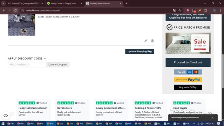Click the taskbar clock 5:47 p. m.
The height and width of the screenshot is (126, 224).
[210, 124]
